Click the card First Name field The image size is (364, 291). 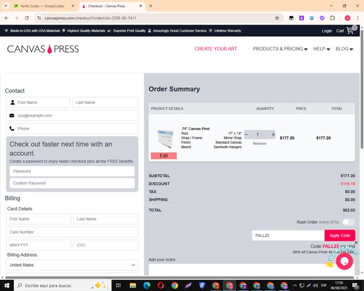[x=39, y=219]
